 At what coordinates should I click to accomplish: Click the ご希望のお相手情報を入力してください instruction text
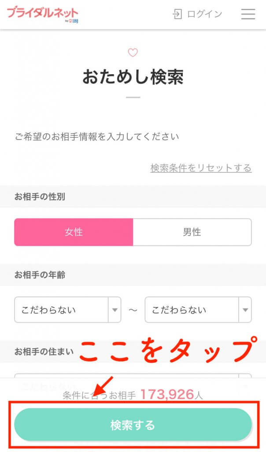97,137
